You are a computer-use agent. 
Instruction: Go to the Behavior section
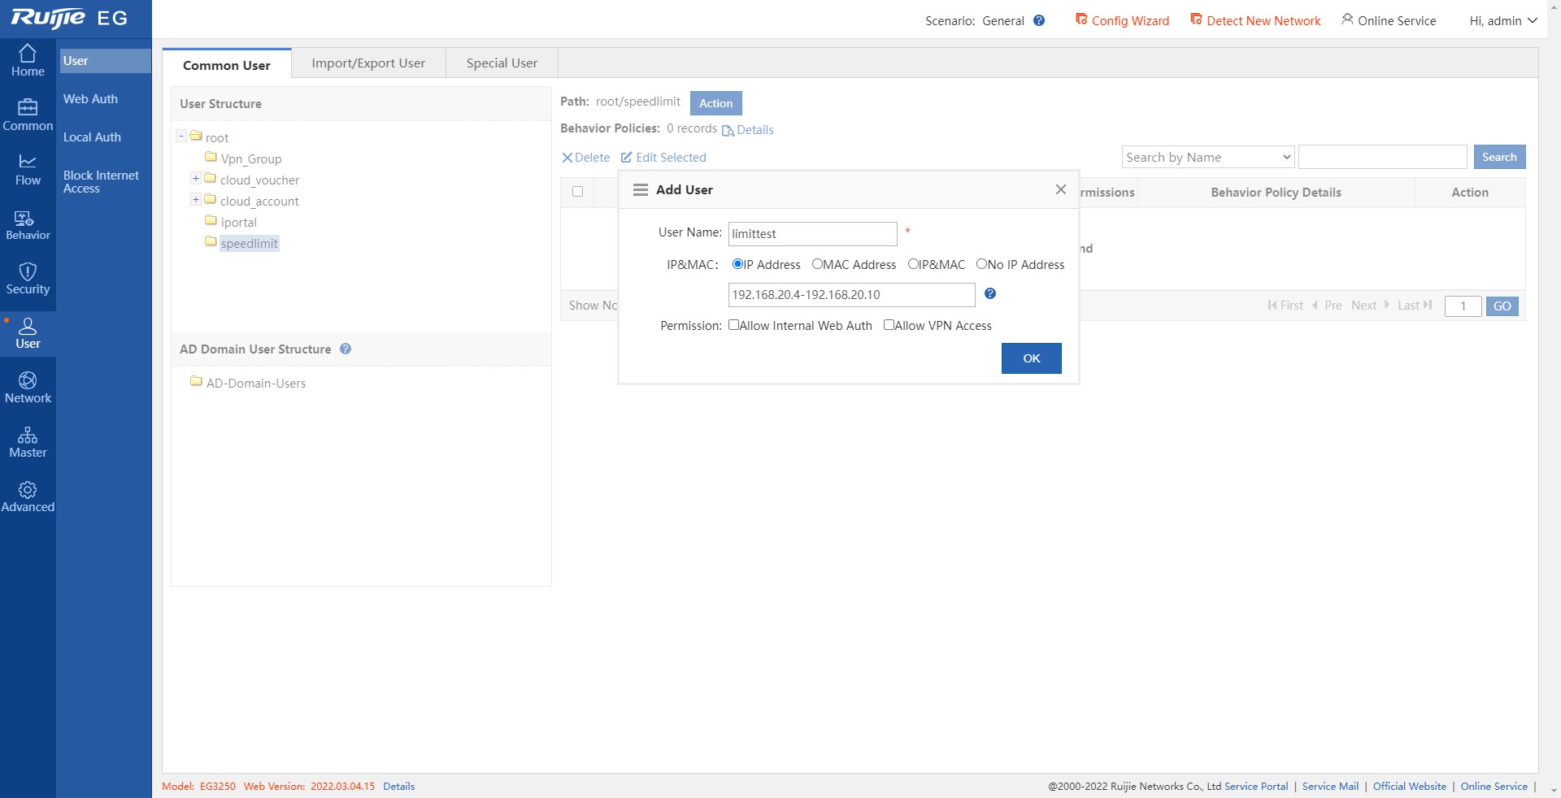coord(28,225)
